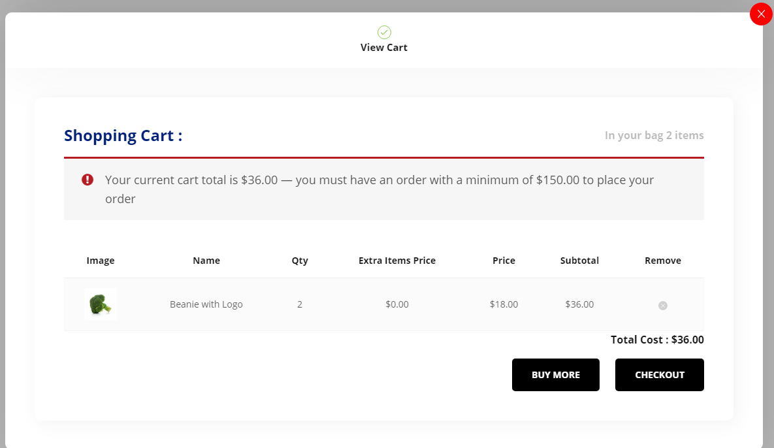Viewport: 774px width, 448px height.
Task: Click the $36.00 subtotal in the row
Action: (579, 304)
